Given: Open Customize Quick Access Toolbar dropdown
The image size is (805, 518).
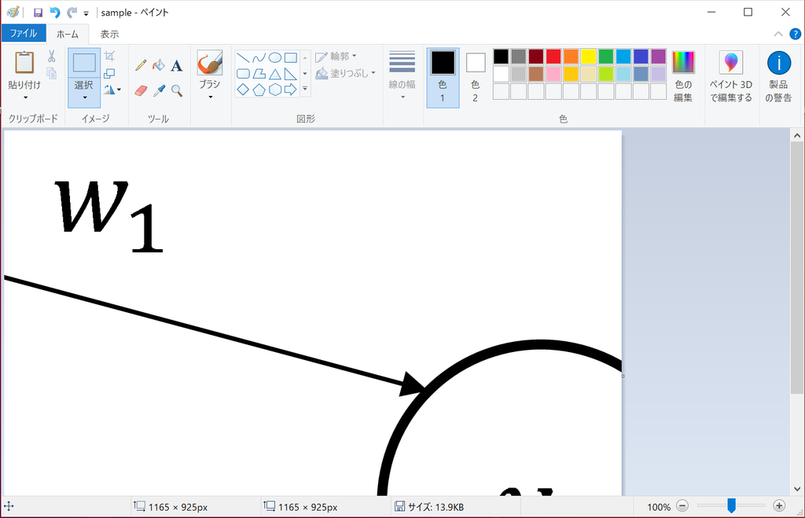Looking at the screenshot, I should 86,14.
